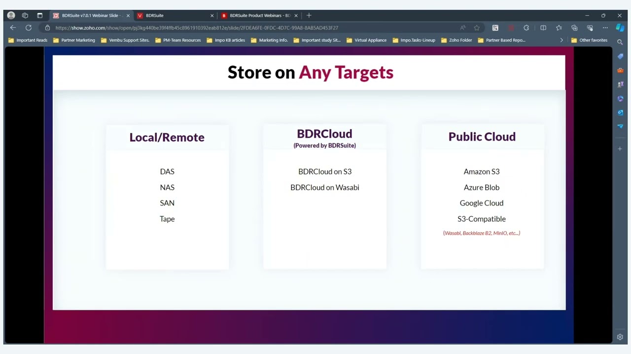Click the 'Store on Any Targets' slide title
This screenshot has width=631, height=354.
tap(311, 72)
